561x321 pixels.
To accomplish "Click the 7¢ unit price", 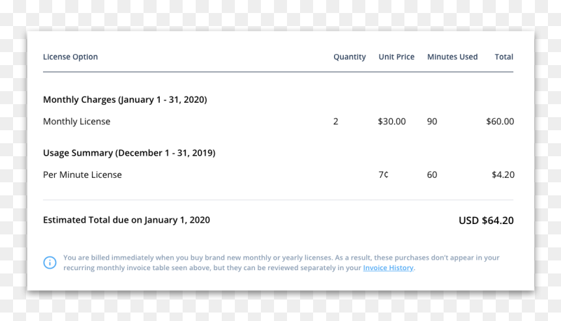I will tap(383, 174).
